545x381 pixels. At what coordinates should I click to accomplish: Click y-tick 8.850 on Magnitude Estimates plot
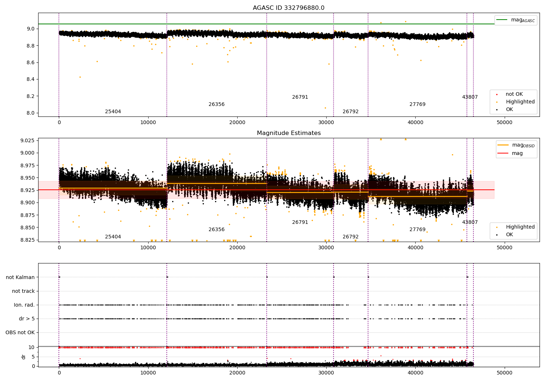click(28, 228)
